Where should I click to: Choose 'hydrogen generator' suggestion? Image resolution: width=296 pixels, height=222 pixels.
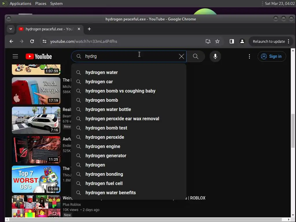129,156
